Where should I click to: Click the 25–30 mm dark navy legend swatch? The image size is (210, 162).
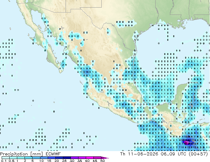pyautogui.click(x=67, y=158)
